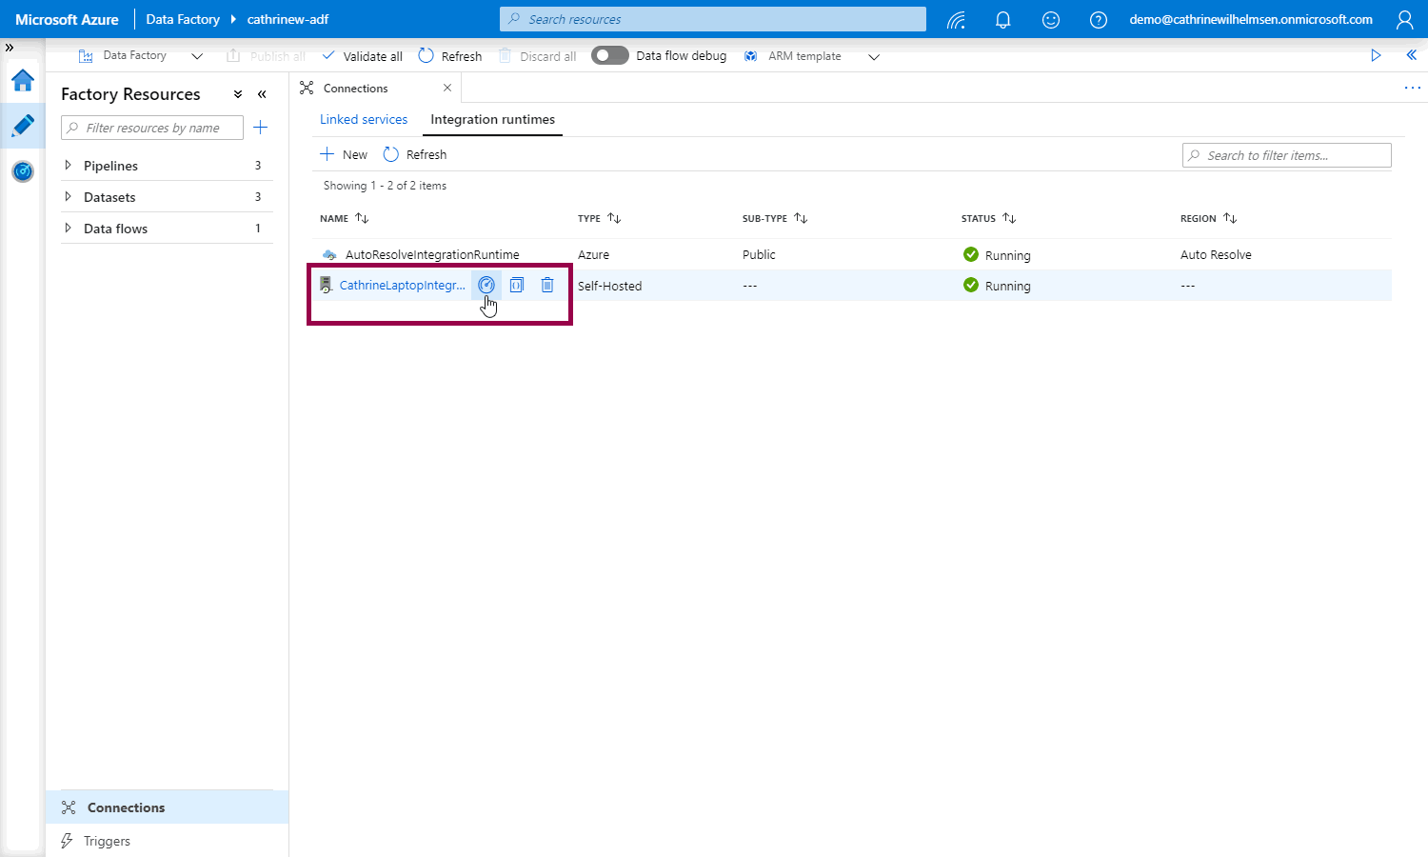Open the Author pencil icon in the left sidebar
This screenshot has height=857, width=1428.
(23, 126)
